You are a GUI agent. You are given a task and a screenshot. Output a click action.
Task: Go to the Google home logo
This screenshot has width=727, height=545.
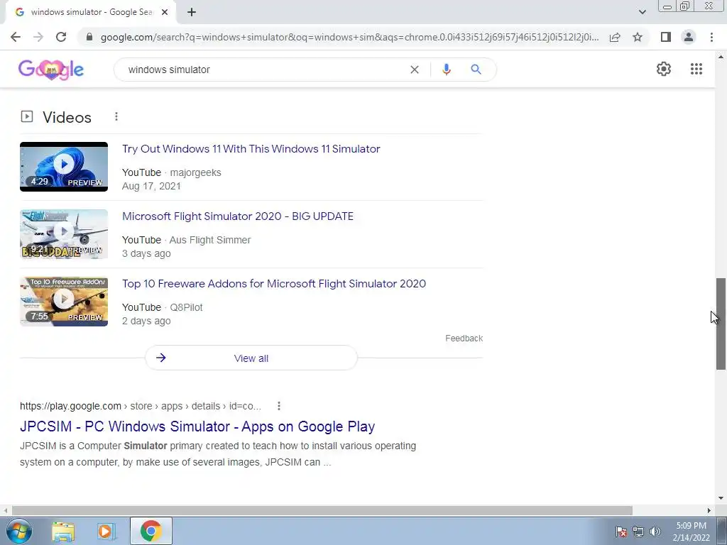pos(51,70)
